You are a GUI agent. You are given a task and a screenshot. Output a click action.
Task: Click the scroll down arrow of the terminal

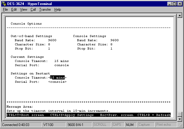[179, 119]
